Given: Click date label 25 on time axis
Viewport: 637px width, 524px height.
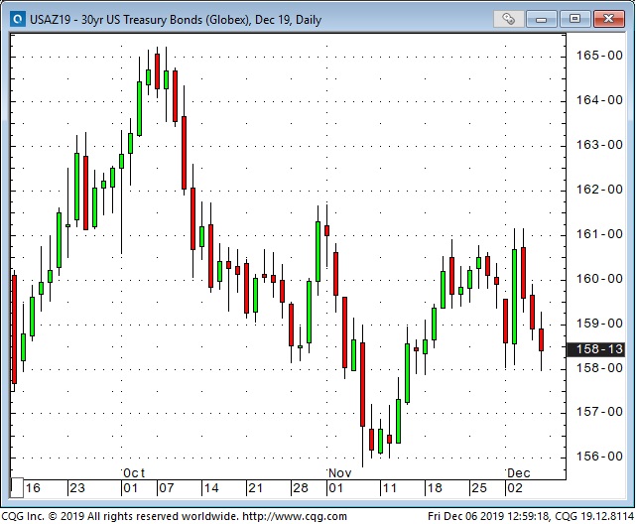Looking at the screenshot, I should (x=478, y=488).
